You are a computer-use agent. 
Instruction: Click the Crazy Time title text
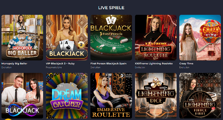point(186,63)
